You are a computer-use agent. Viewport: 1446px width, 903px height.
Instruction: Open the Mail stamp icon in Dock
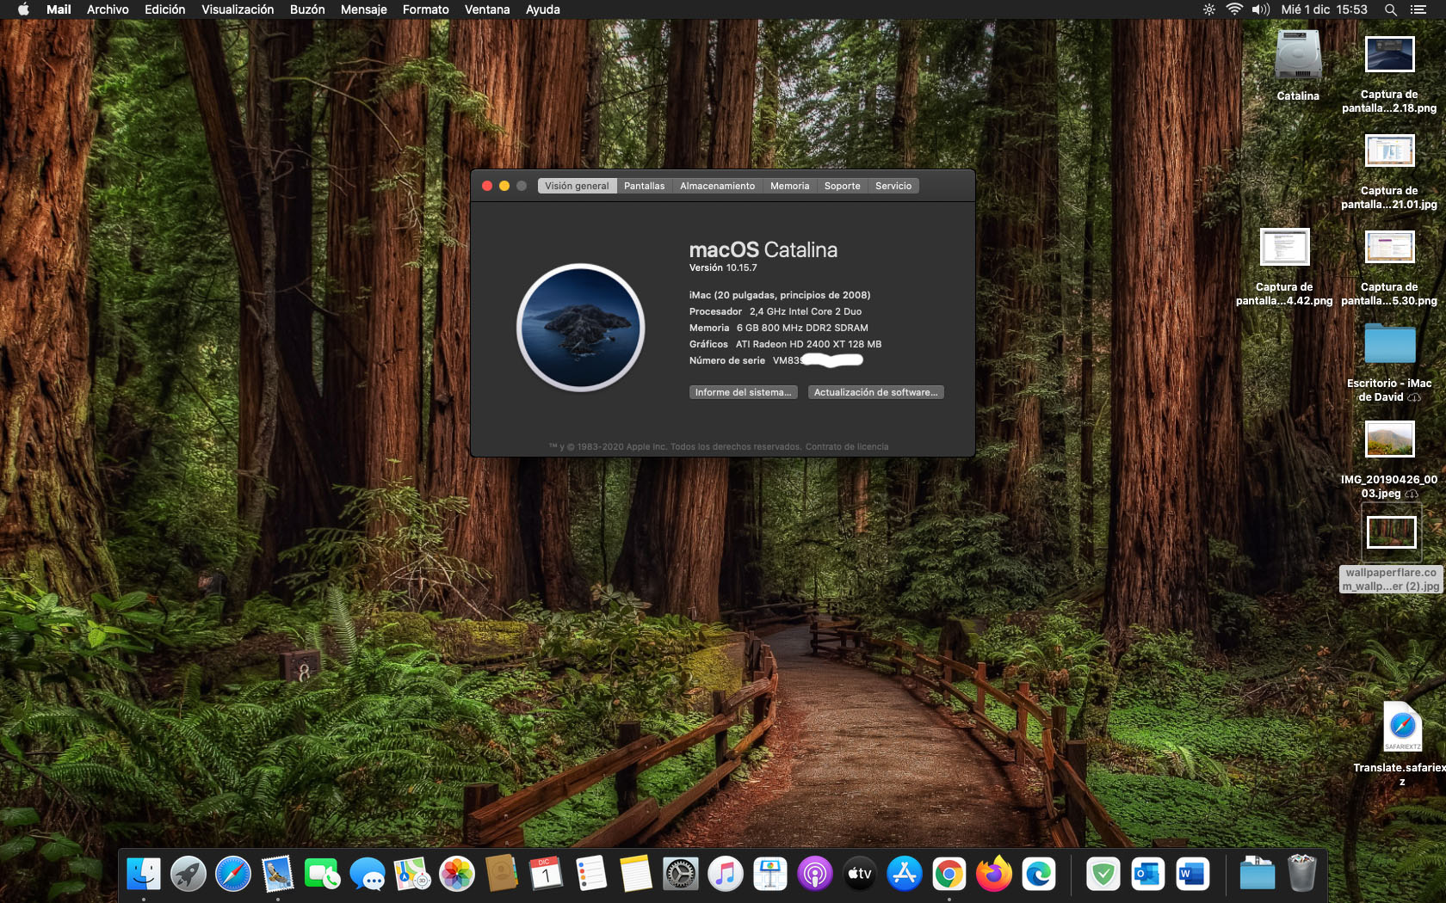(x=278, y=875)
